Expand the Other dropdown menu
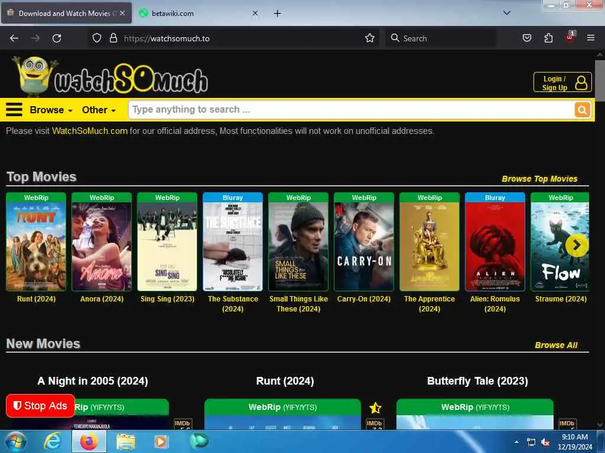This screenshot has width=605, height=453. pos(99,110)
